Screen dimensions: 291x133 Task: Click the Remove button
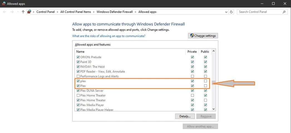click(206, 116)
